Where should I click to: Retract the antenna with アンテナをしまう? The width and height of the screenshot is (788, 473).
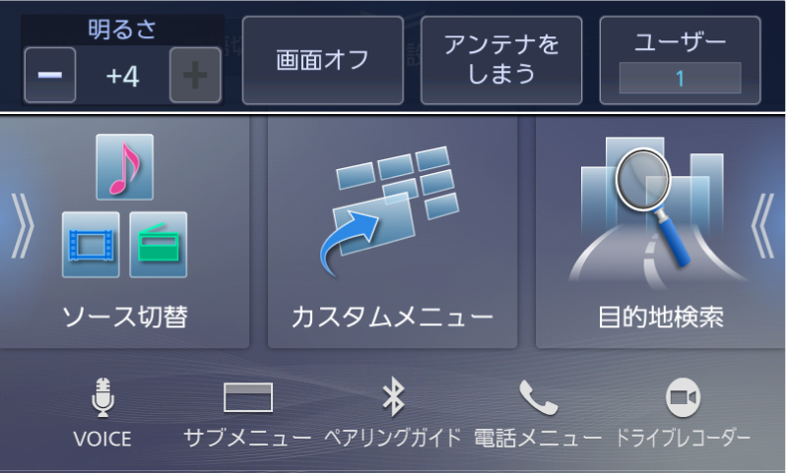pos(501,60)
